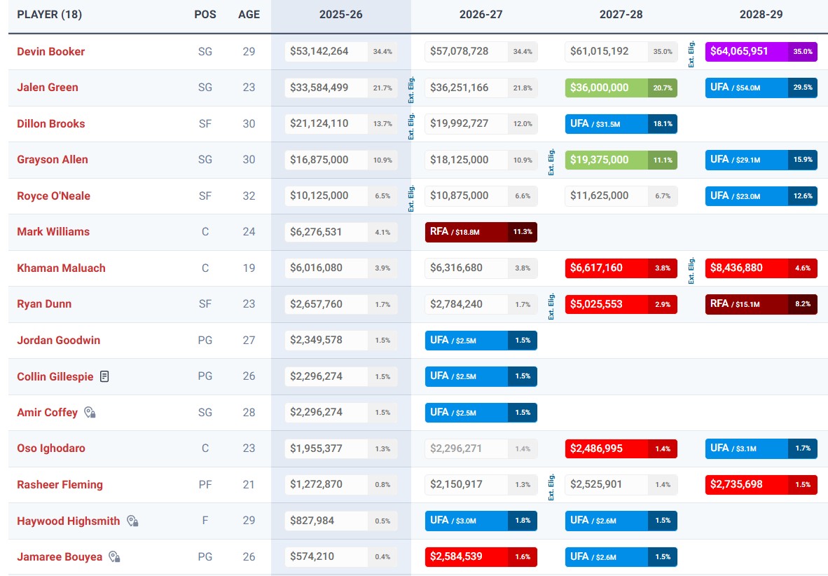Click the note icon beside Collin Gillespie

pos(104,376)
